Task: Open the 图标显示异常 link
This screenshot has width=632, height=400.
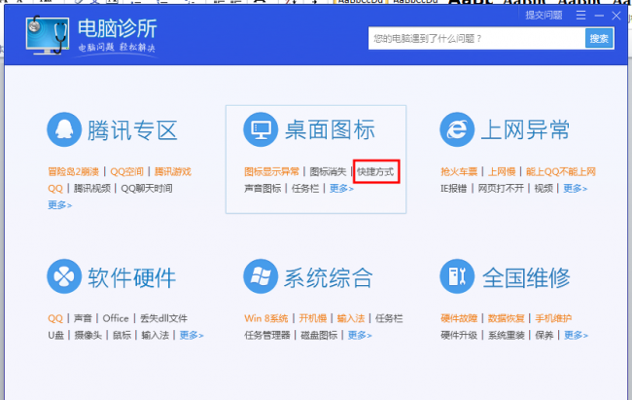Action: pyautogui.click(x=271, y=171)
